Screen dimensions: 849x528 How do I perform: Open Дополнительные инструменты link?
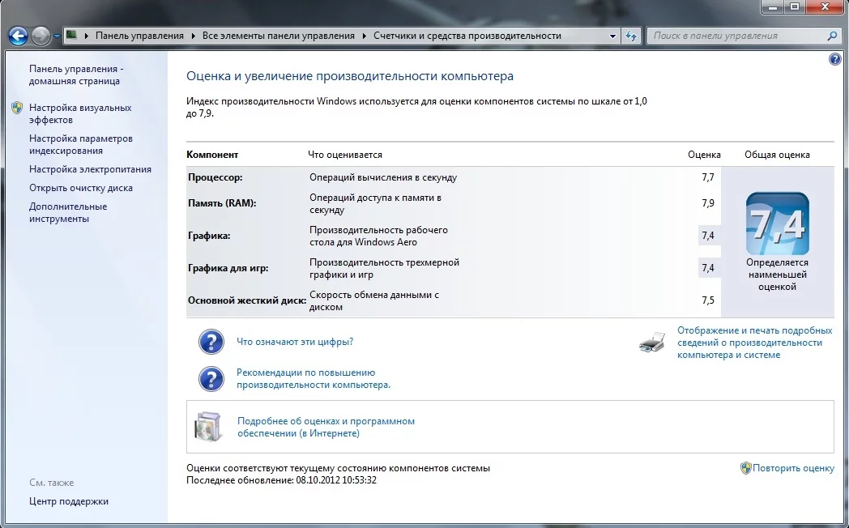[68, 213]
